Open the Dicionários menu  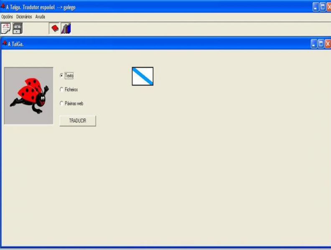point(24,17)
